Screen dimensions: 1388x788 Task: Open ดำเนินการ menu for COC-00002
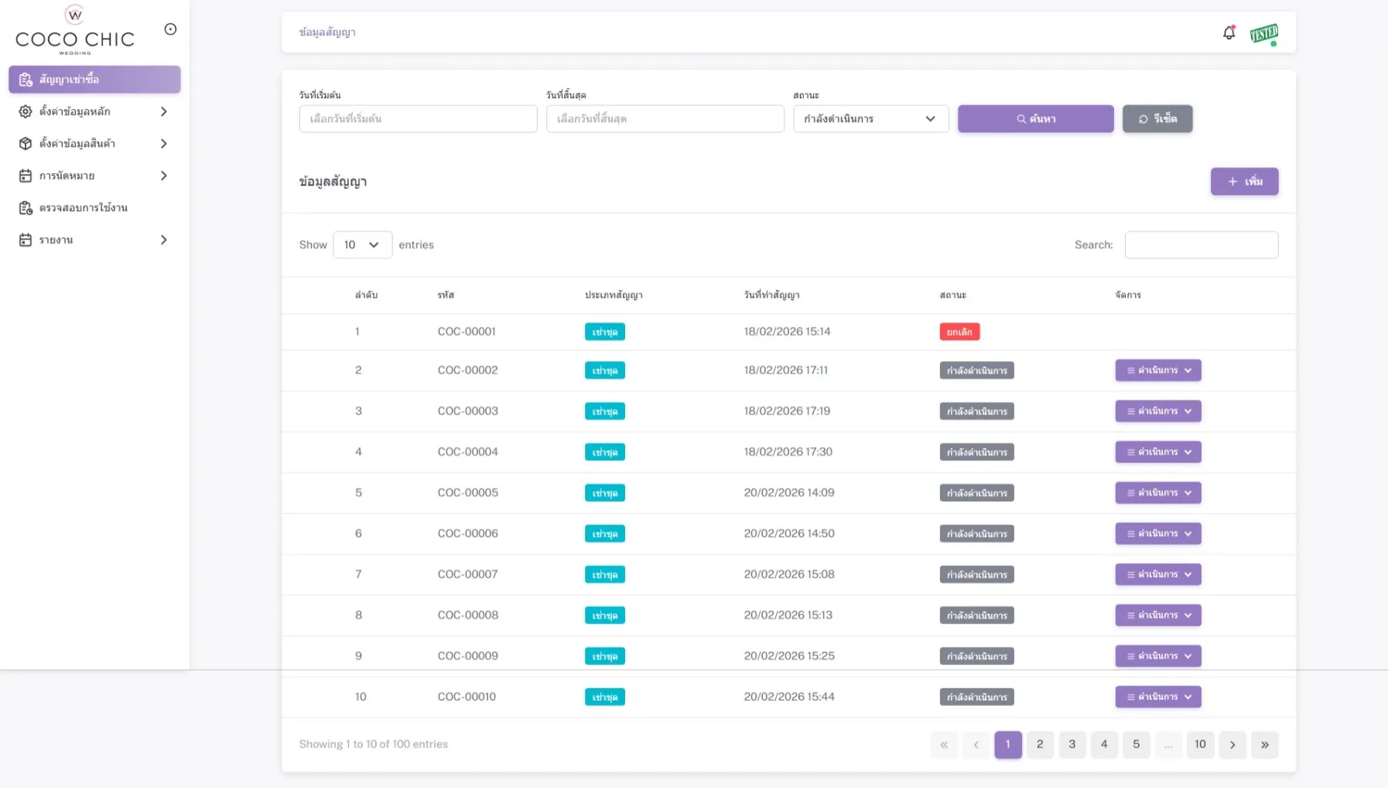point(1157,370)
